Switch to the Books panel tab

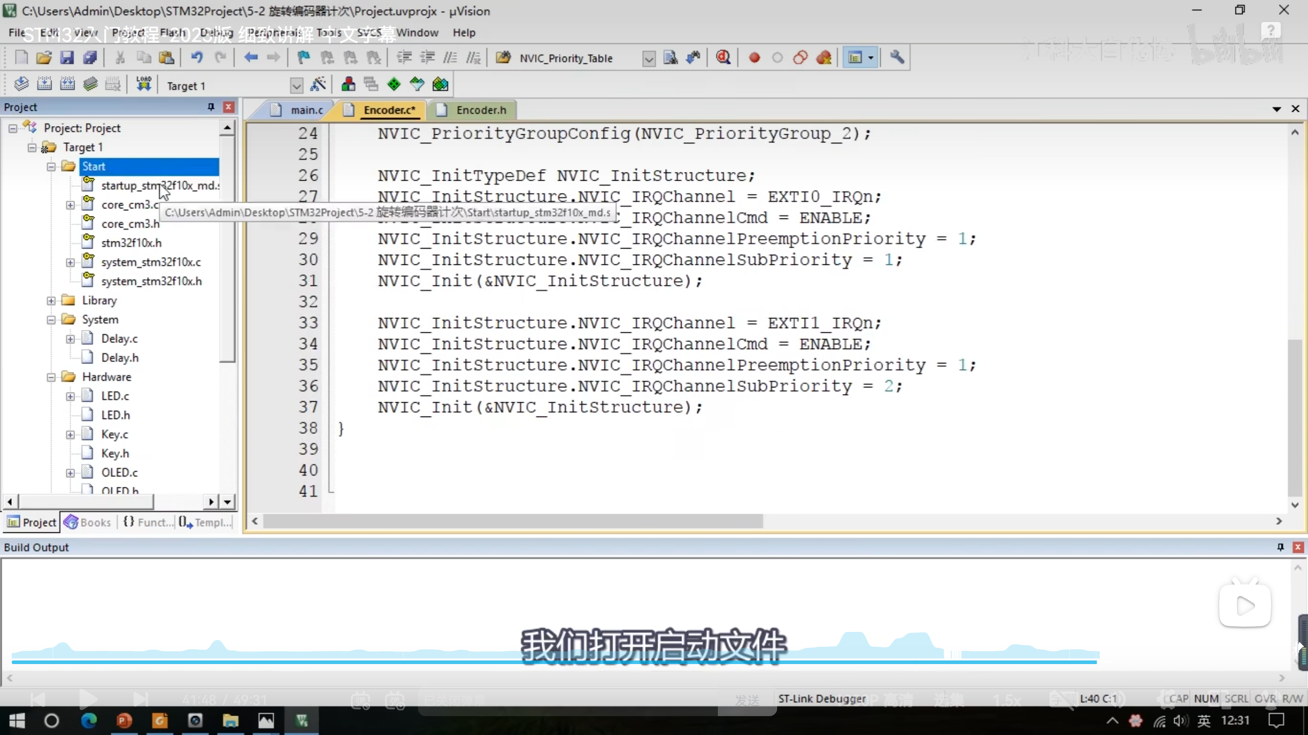[x=88, y=522]
